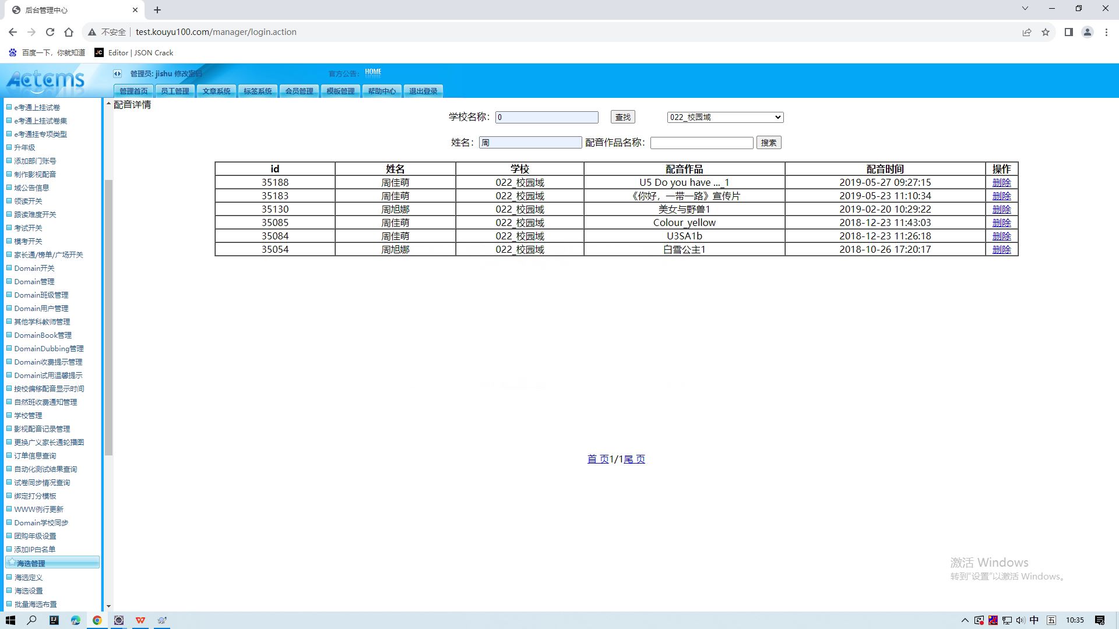
Task: Click the volume icon in system tray
Action: point(1021,620)
